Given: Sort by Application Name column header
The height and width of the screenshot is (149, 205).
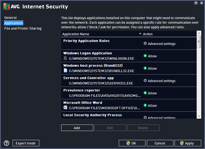Looking at the screenshot, I should [x=76, y=34].
